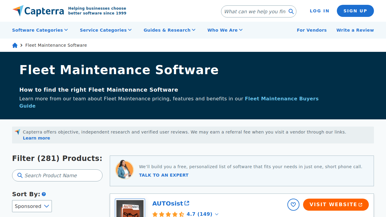
Task: Click AUTOsist star rating icons
Action: click(168, 214)
